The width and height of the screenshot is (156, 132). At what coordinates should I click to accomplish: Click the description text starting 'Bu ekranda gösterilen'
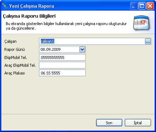[x=66, y=26]
